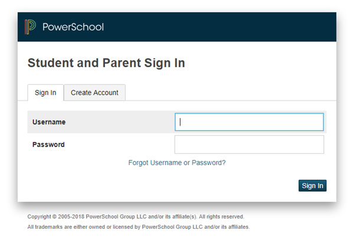Click the Student and Parent Sign In heading
Image resolution: width=354 pixels, height=240 pixels.
[x=106, y=63]
